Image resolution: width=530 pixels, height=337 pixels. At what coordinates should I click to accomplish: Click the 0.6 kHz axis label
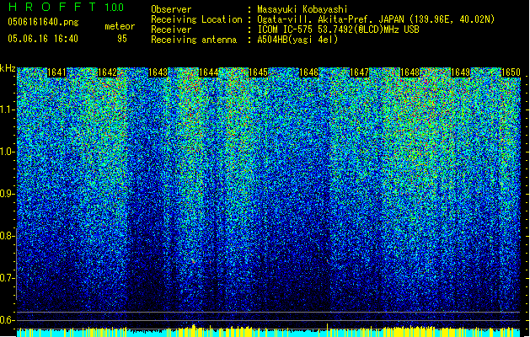7,320
